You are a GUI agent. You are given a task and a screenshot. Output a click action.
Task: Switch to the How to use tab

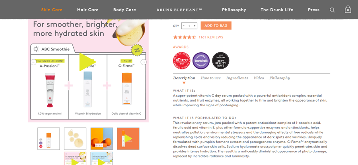tap(210, 78)
